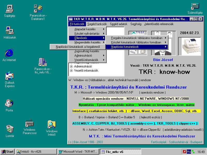Screen dimensions: 207x155
Task: Choose Megrendelés kezelés menu entry
Action: click(x=87, y=42)
